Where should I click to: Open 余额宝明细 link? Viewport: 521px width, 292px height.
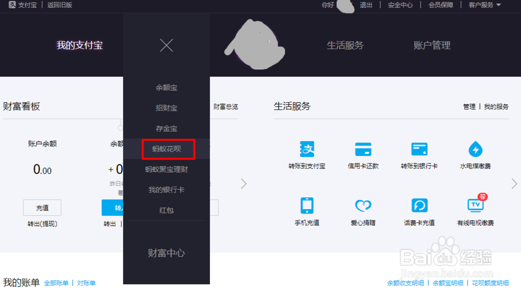448,283
